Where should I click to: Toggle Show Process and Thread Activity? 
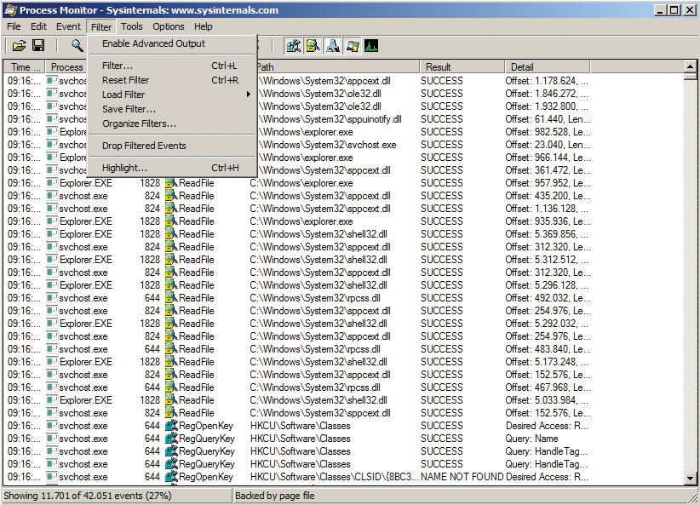(x=354, y=45)
